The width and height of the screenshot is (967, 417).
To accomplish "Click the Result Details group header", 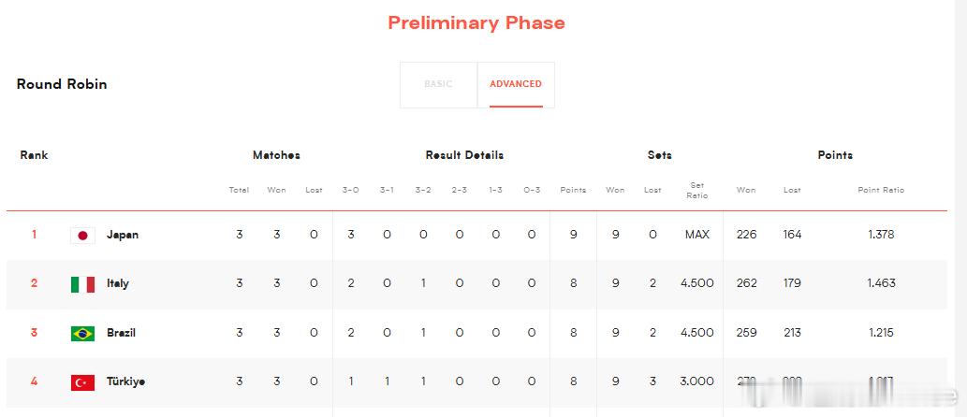I will pyautogui.click(x=464, y=155).
